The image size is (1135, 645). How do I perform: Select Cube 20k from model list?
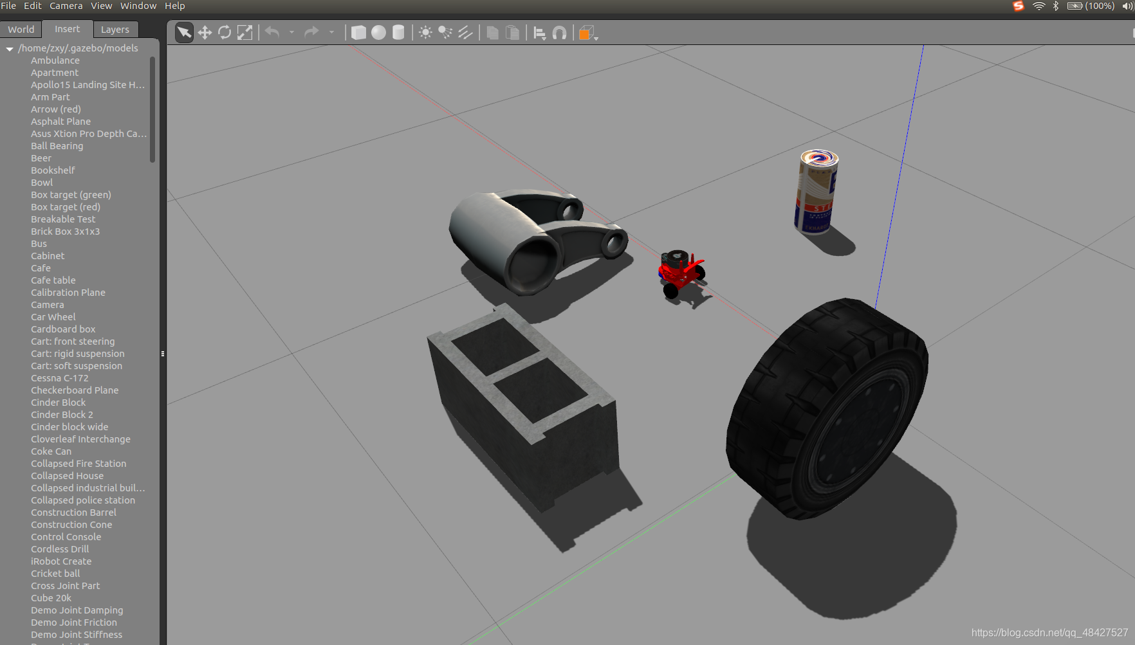(x=51, y=598)
